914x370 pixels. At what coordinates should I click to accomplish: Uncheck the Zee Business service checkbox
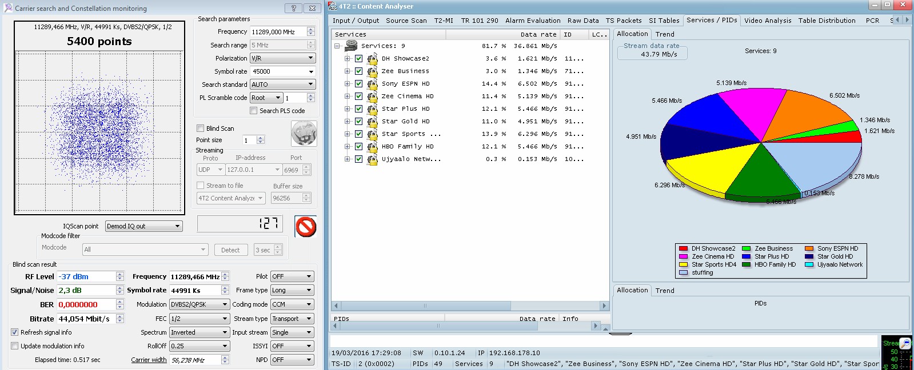(x=358, y=71)
